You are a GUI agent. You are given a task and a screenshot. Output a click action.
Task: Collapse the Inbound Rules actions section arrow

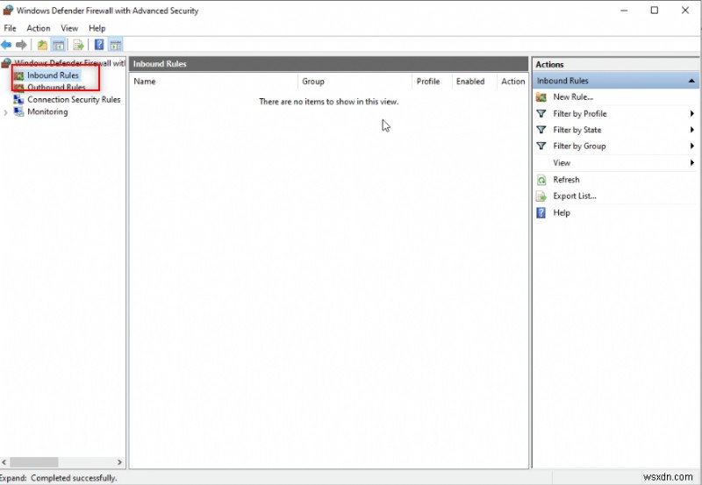[x=691, y=81]
